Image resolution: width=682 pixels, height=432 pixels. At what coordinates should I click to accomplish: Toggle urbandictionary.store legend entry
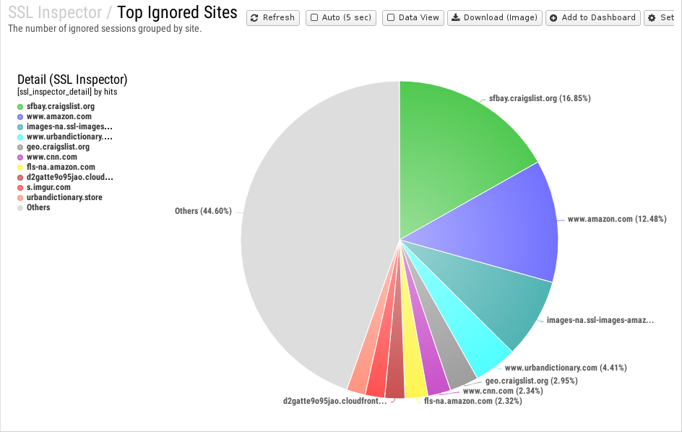(64, 197)
